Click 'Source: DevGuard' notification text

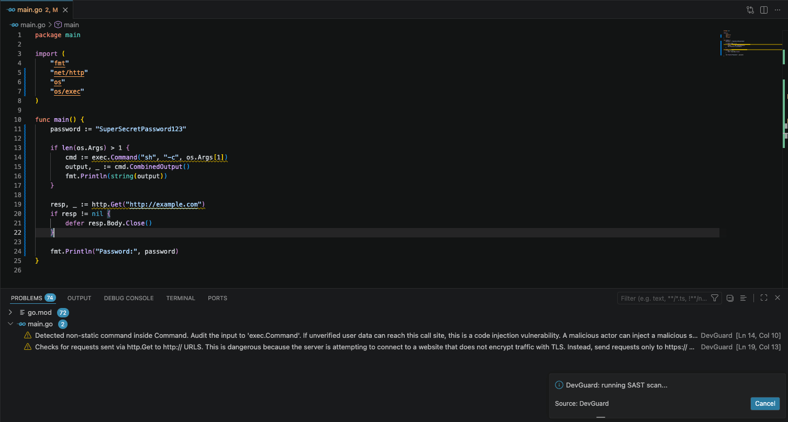click(582, 403)
